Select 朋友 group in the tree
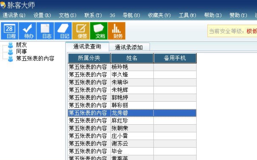This screenshot has width=257, height=160. click(x=21, y=45)
